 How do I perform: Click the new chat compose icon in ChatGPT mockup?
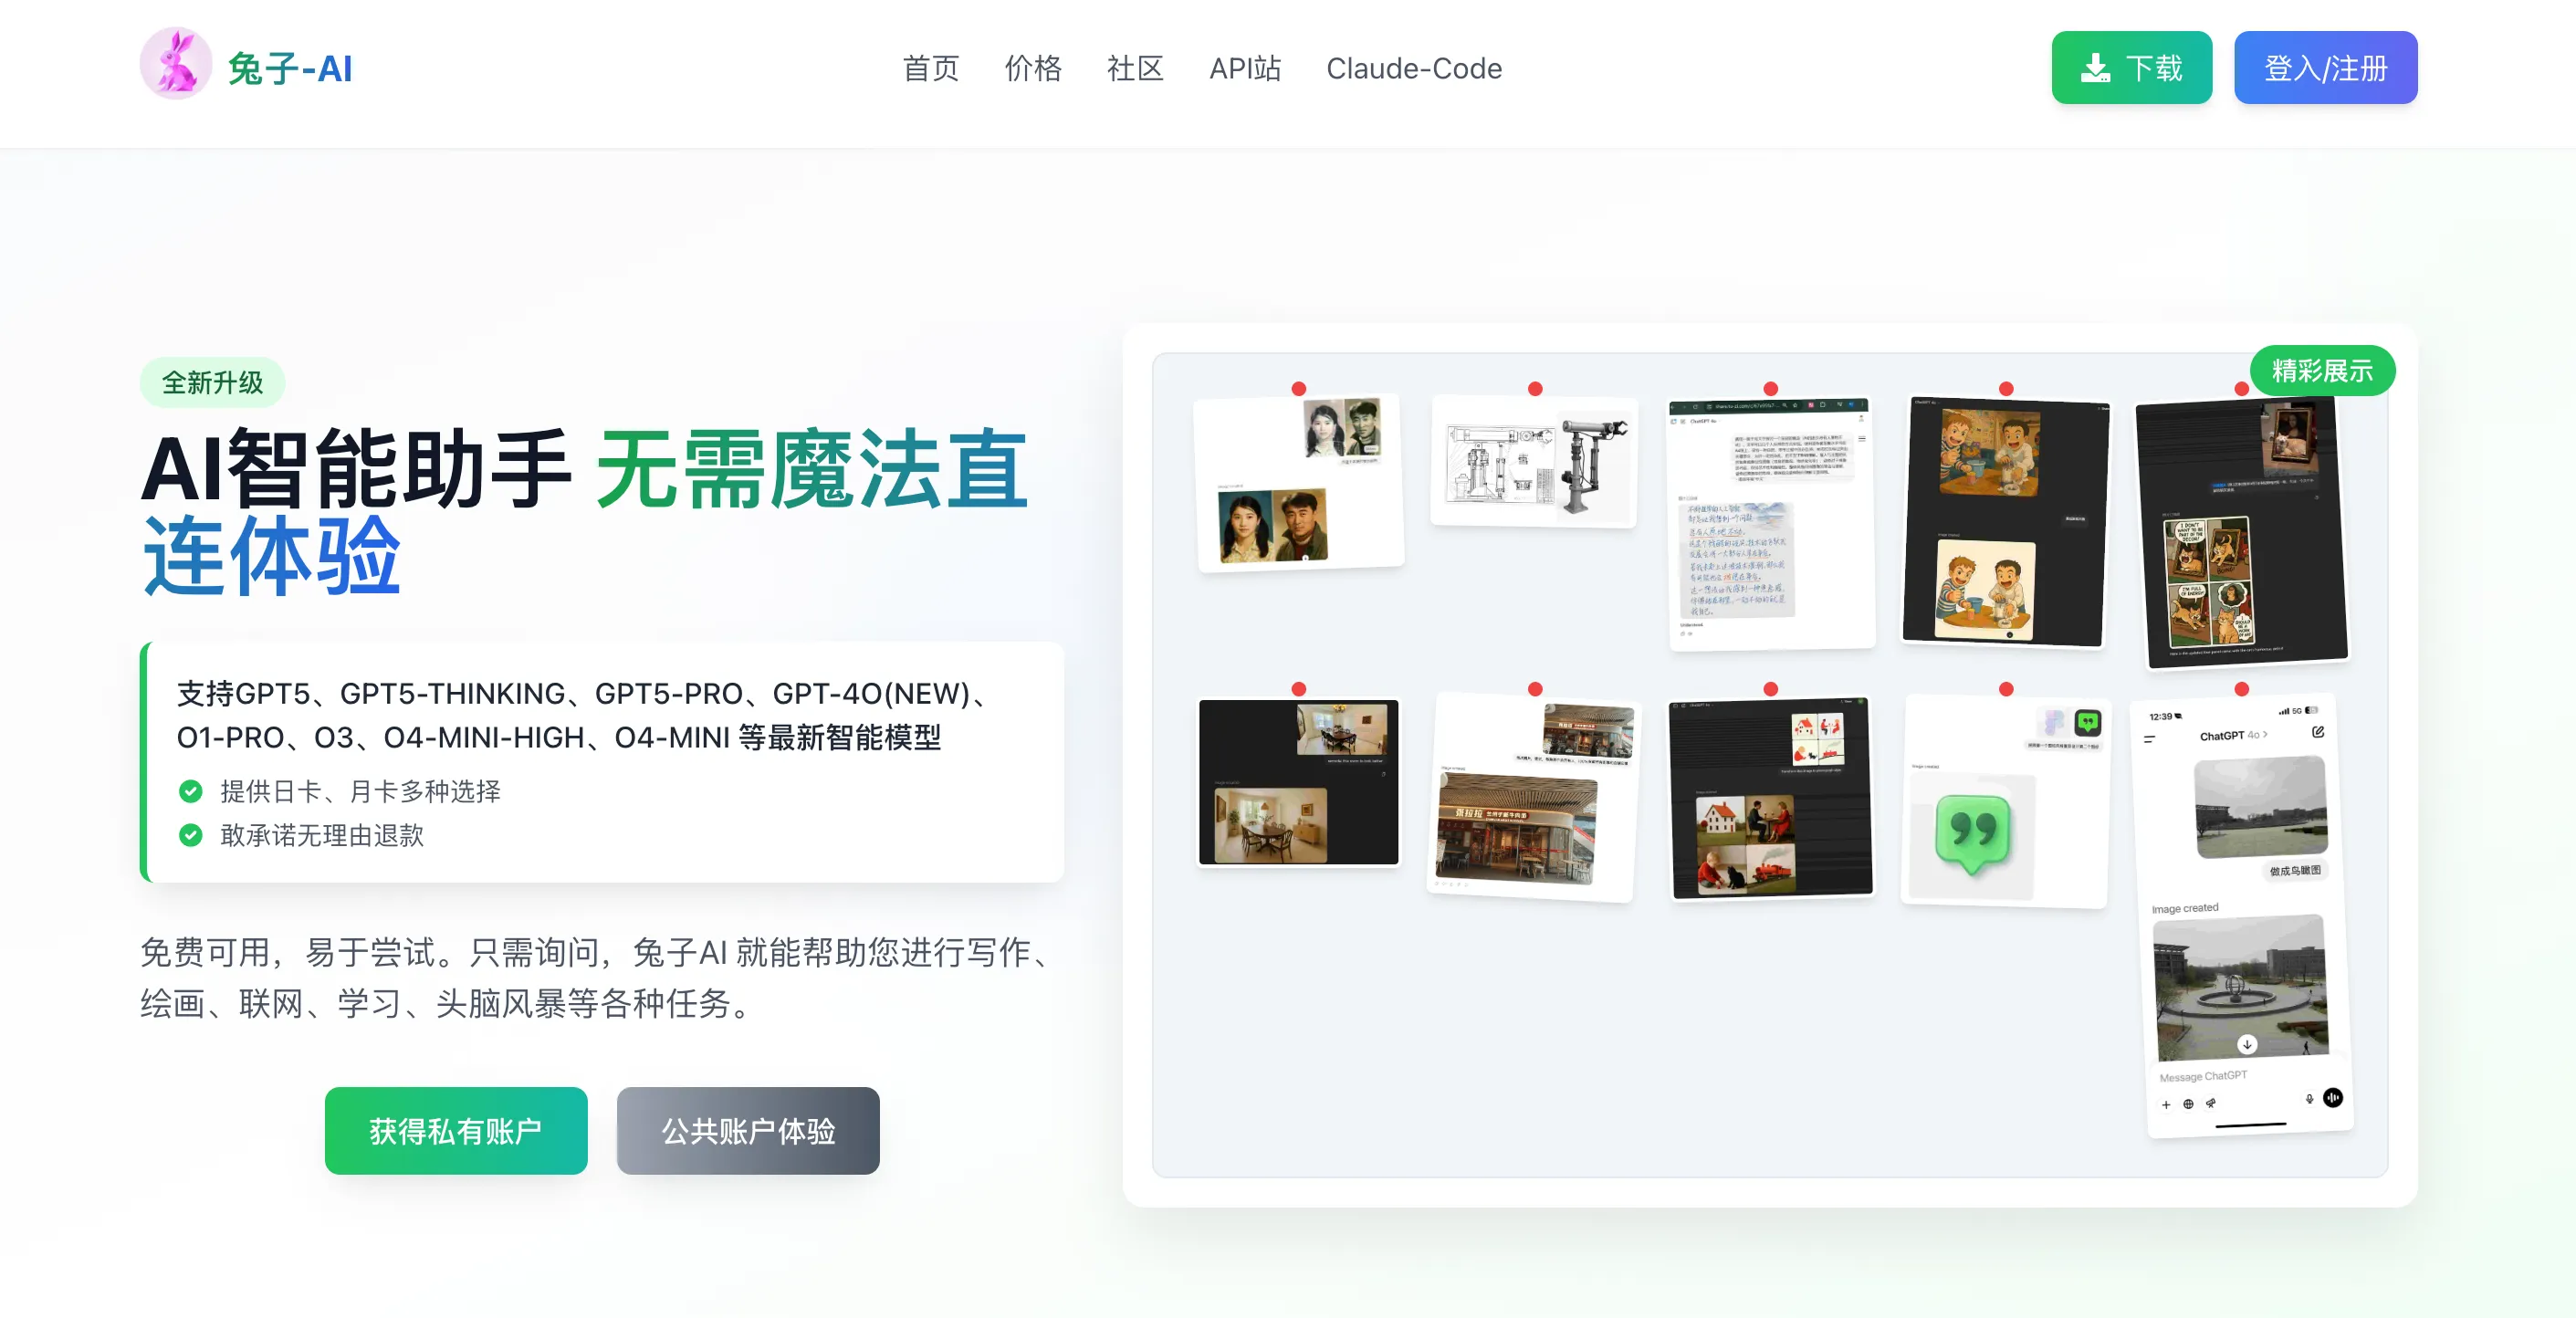[x=2318, y=734]
